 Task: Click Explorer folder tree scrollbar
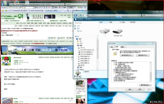coord(97,49)
